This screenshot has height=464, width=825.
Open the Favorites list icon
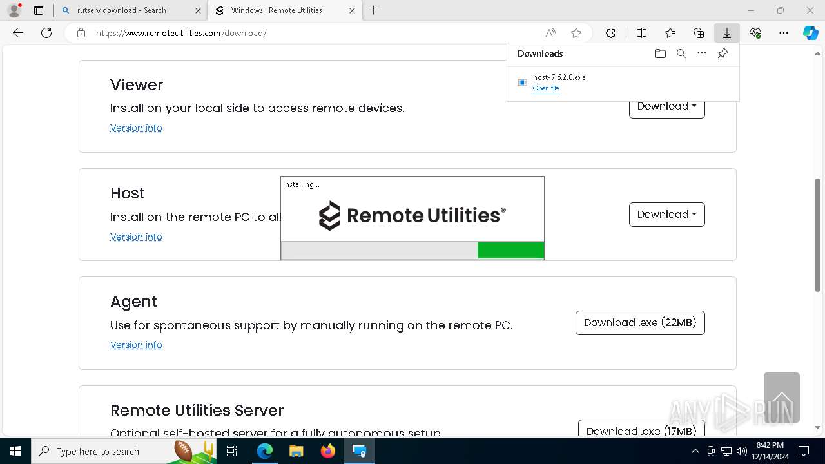[x=670, y=33]
